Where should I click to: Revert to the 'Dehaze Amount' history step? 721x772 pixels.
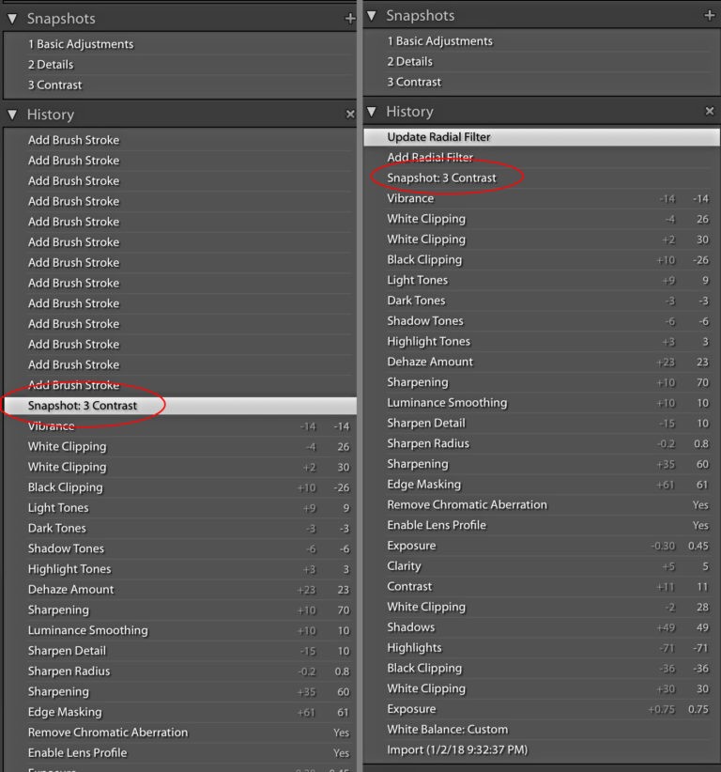pyautogui.click(x=431, y=362)
